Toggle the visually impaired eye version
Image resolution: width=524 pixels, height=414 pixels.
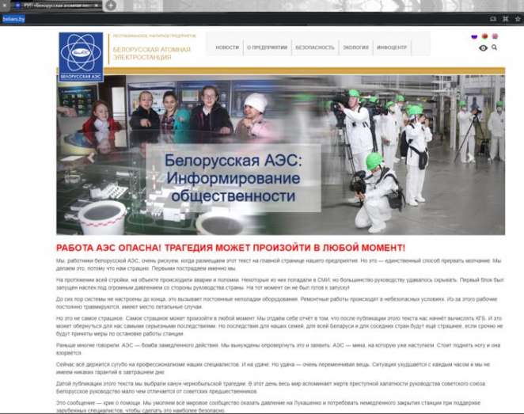tap(483, 48)
